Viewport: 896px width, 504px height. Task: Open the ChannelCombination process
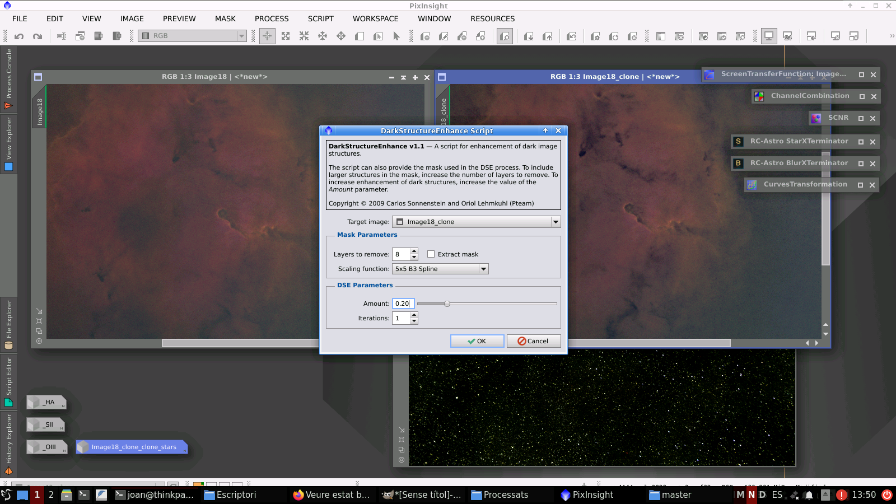coord(810,96)
